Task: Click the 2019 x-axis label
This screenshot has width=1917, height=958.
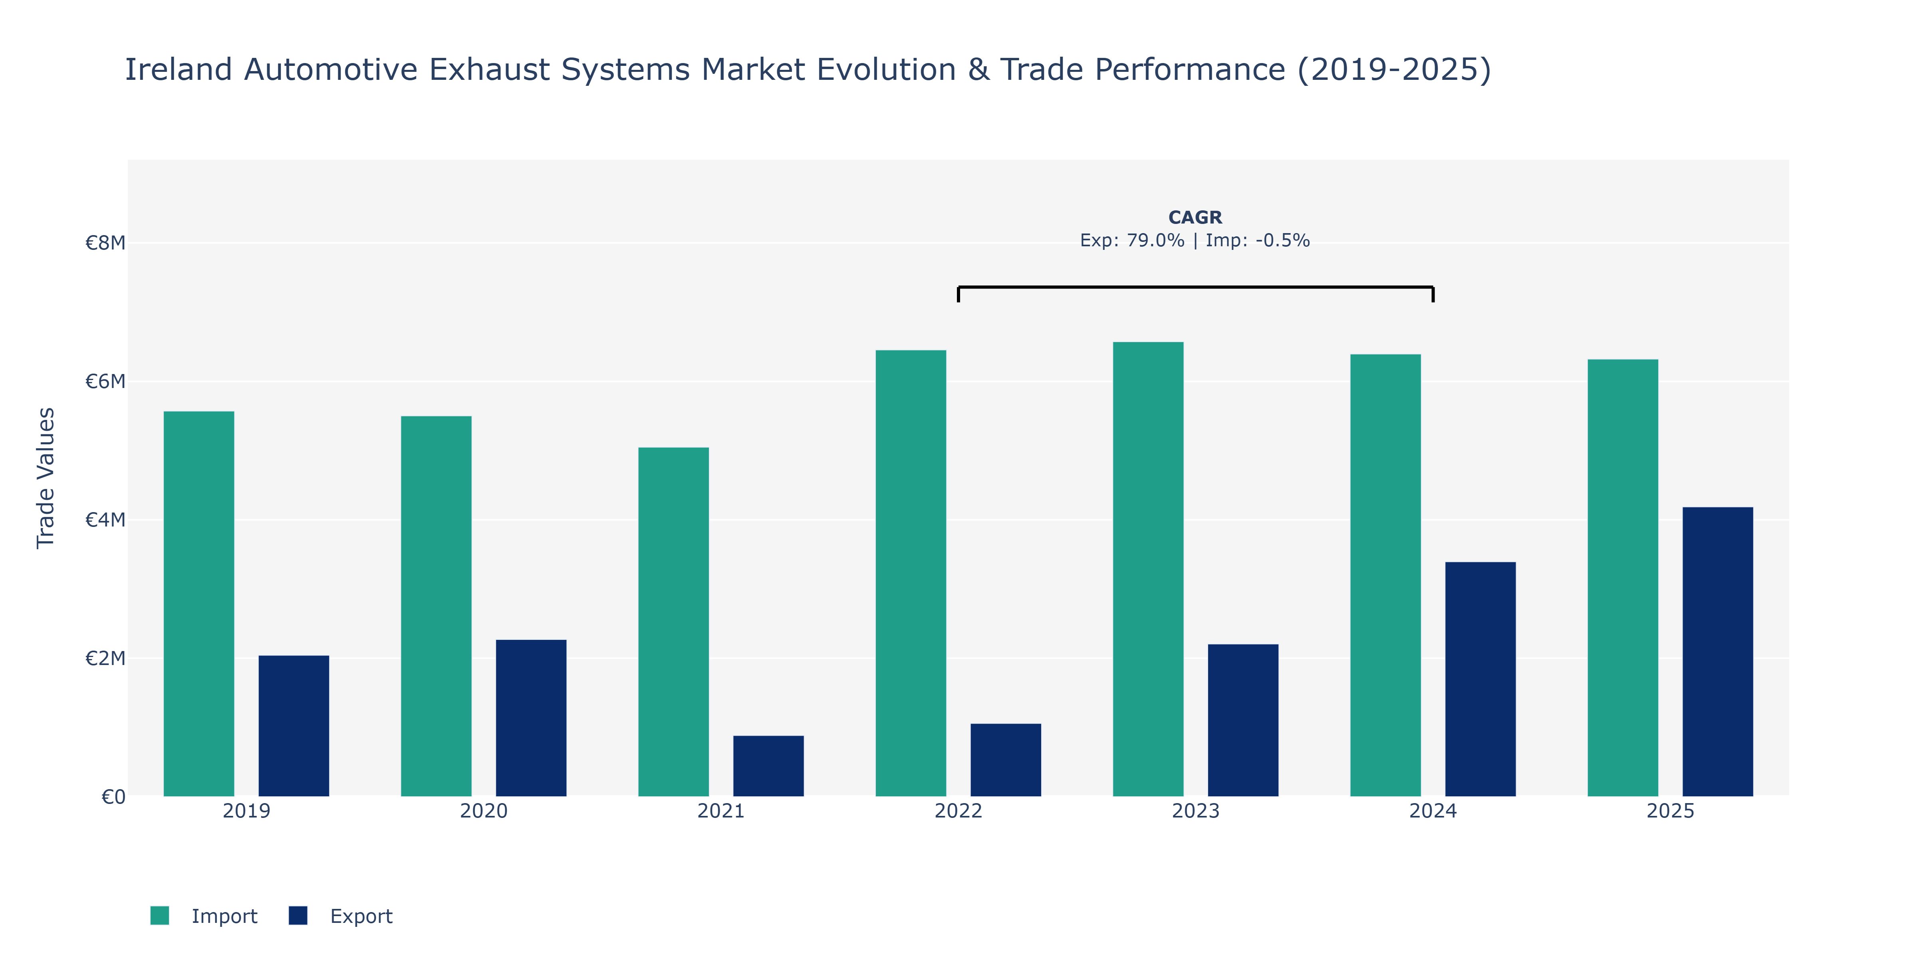Action: coord(246,811)
